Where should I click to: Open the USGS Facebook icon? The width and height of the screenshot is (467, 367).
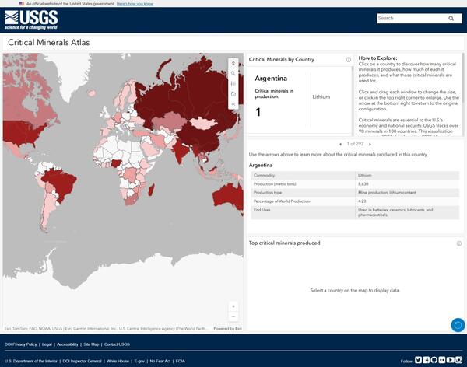(427, 360)
